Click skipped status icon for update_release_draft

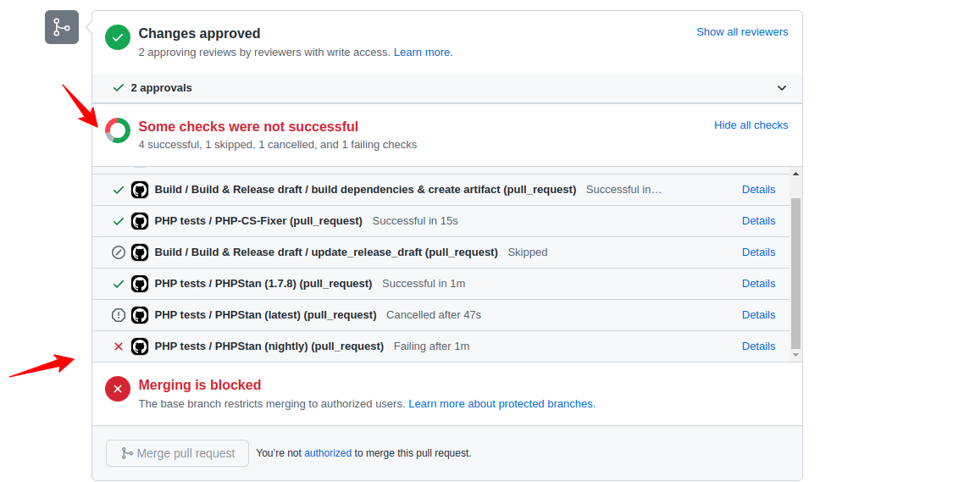pos(119,252)
